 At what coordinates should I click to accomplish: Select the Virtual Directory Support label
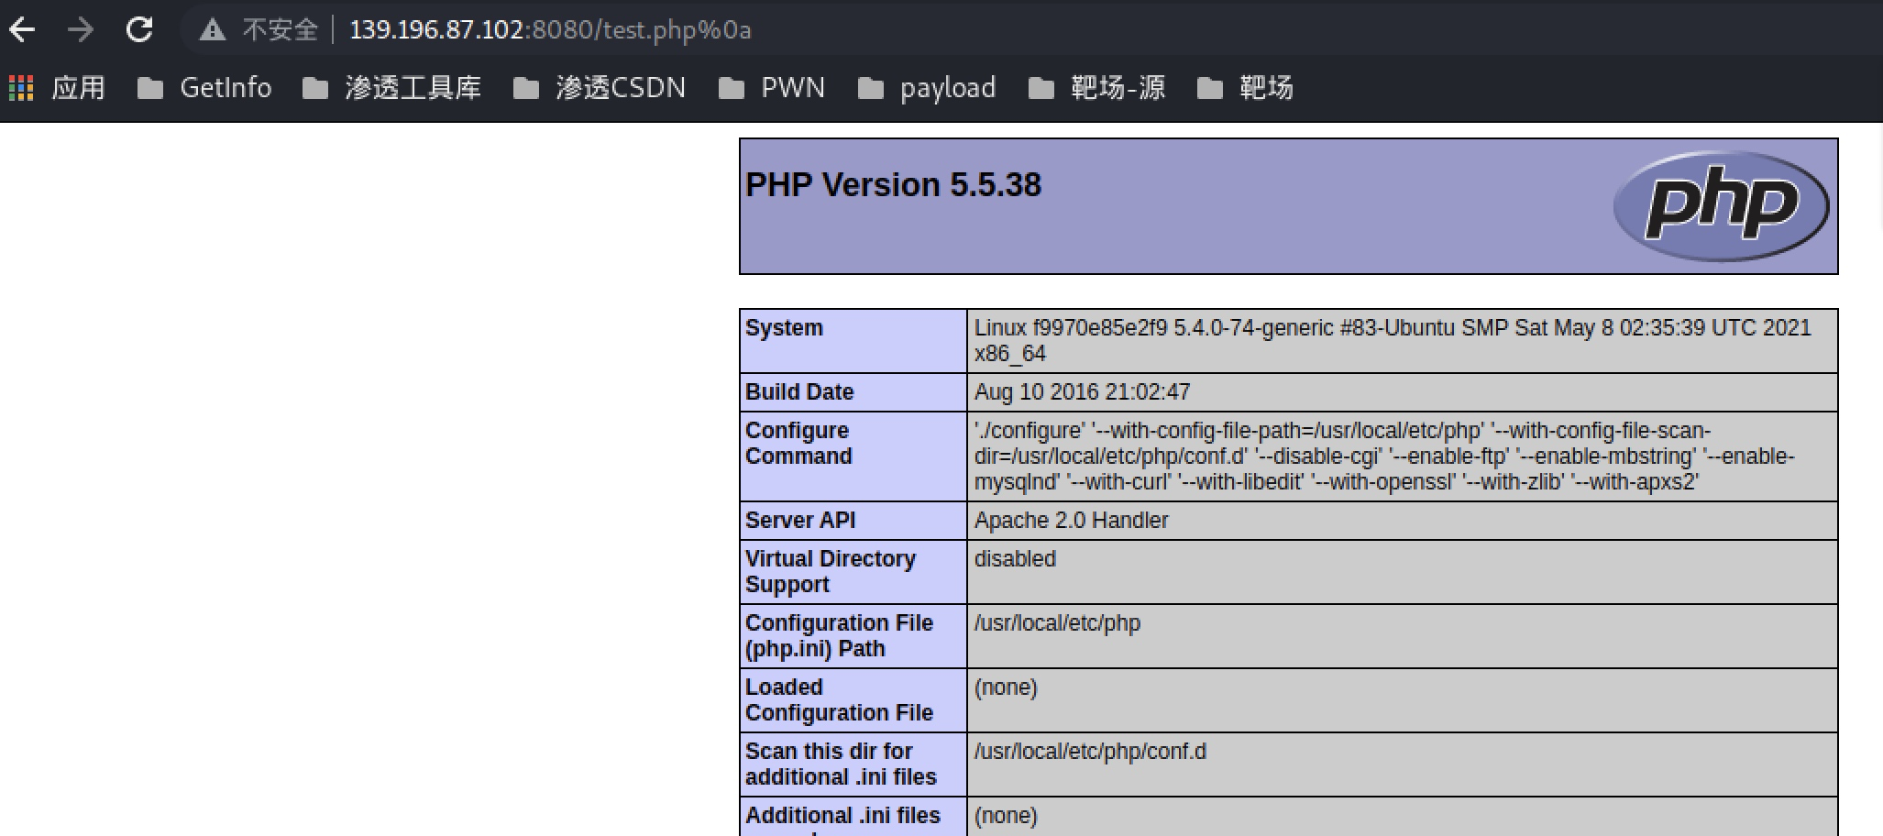[831, 572]
